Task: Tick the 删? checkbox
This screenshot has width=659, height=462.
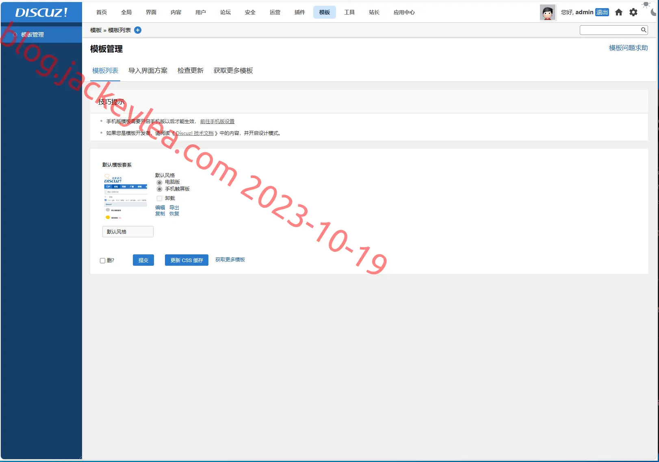Action: [x=102, y=260]
